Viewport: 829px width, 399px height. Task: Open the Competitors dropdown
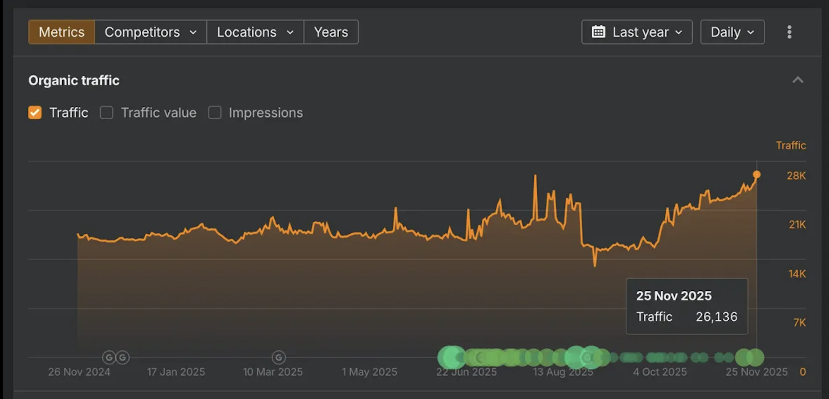click(x=150, y=32)
